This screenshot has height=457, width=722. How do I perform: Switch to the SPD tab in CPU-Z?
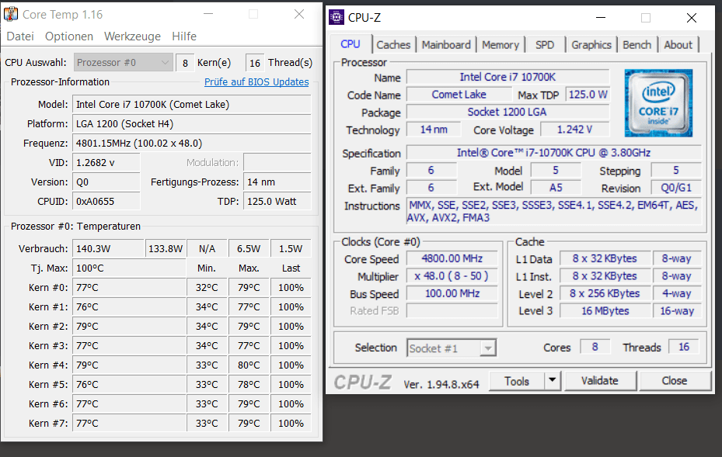[545, 45]
